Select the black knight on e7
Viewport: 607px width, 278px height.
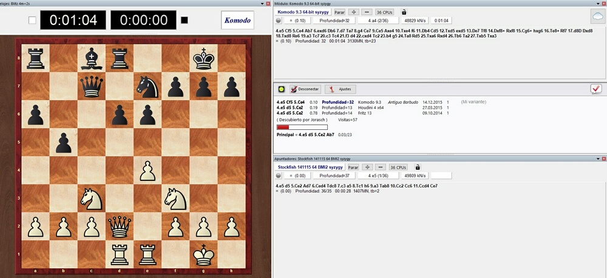[x=148, y=86]
